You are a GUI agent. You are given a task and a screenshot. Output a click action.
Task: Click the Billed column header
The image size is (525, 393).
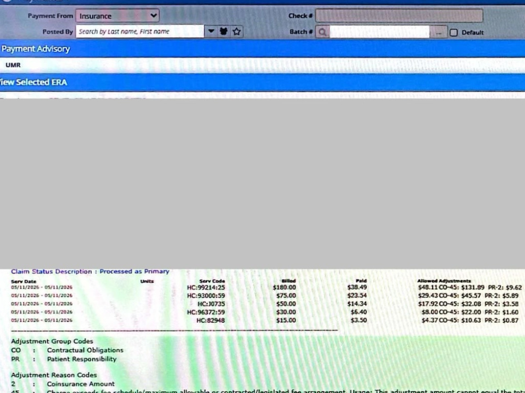point(289,281)
